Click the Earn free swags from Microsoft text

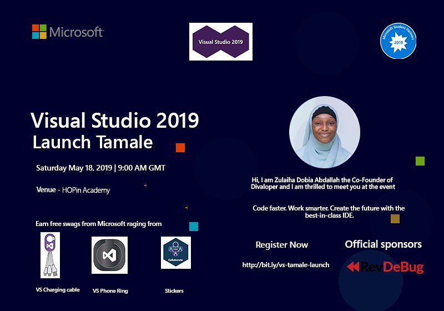[x=99, y=224]
